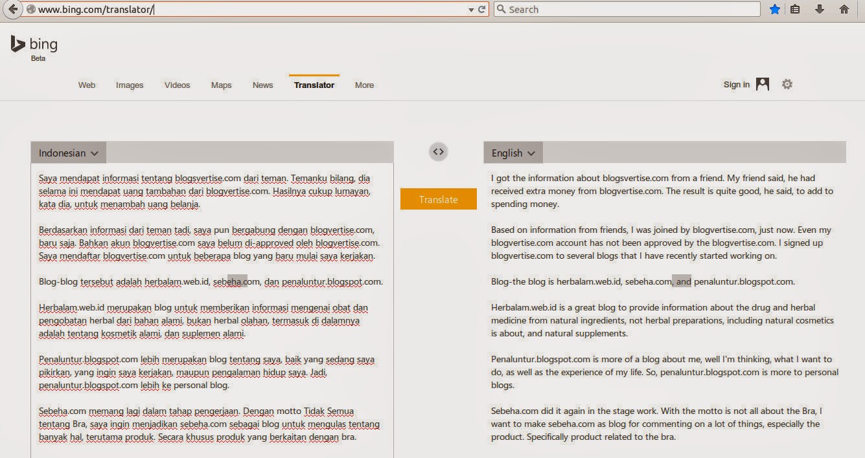Open the URL history dropdown arrow

[x=471, y=10]
